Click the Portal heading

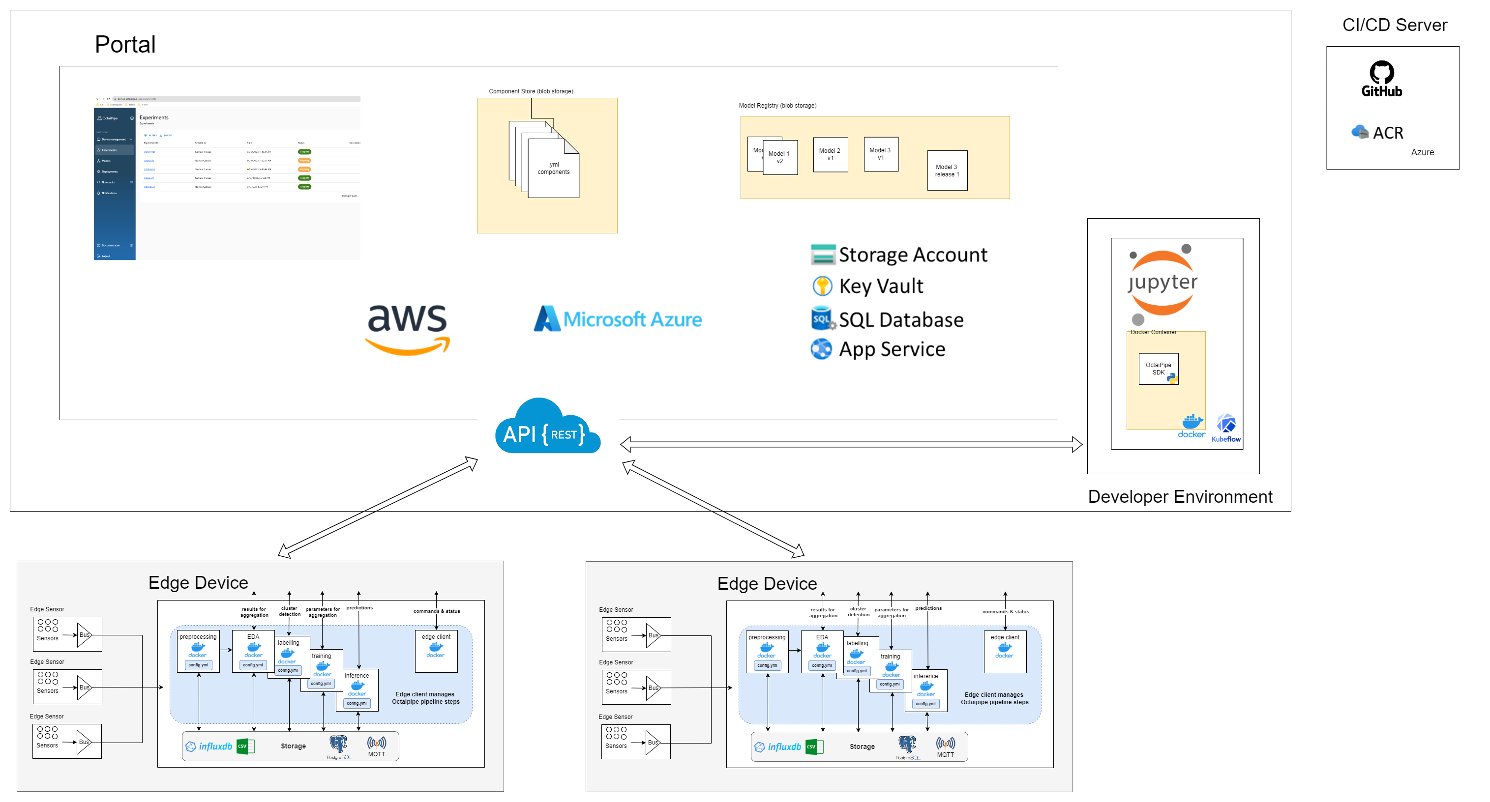pyautogui.click(x=125, y=45)
